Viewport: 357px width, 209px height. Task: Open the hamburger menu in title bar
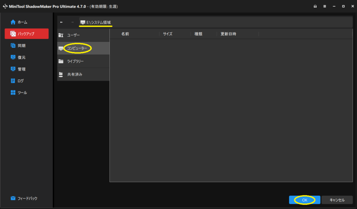(325, 6)
